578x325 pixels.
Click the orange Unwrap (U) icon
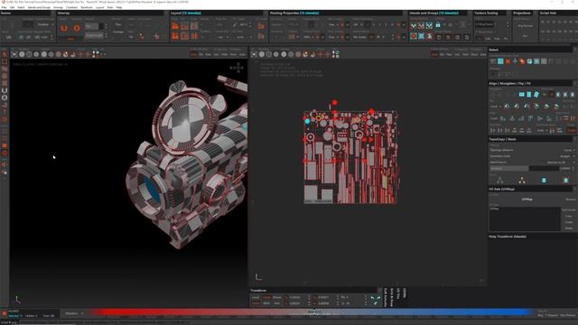point(64,28)
